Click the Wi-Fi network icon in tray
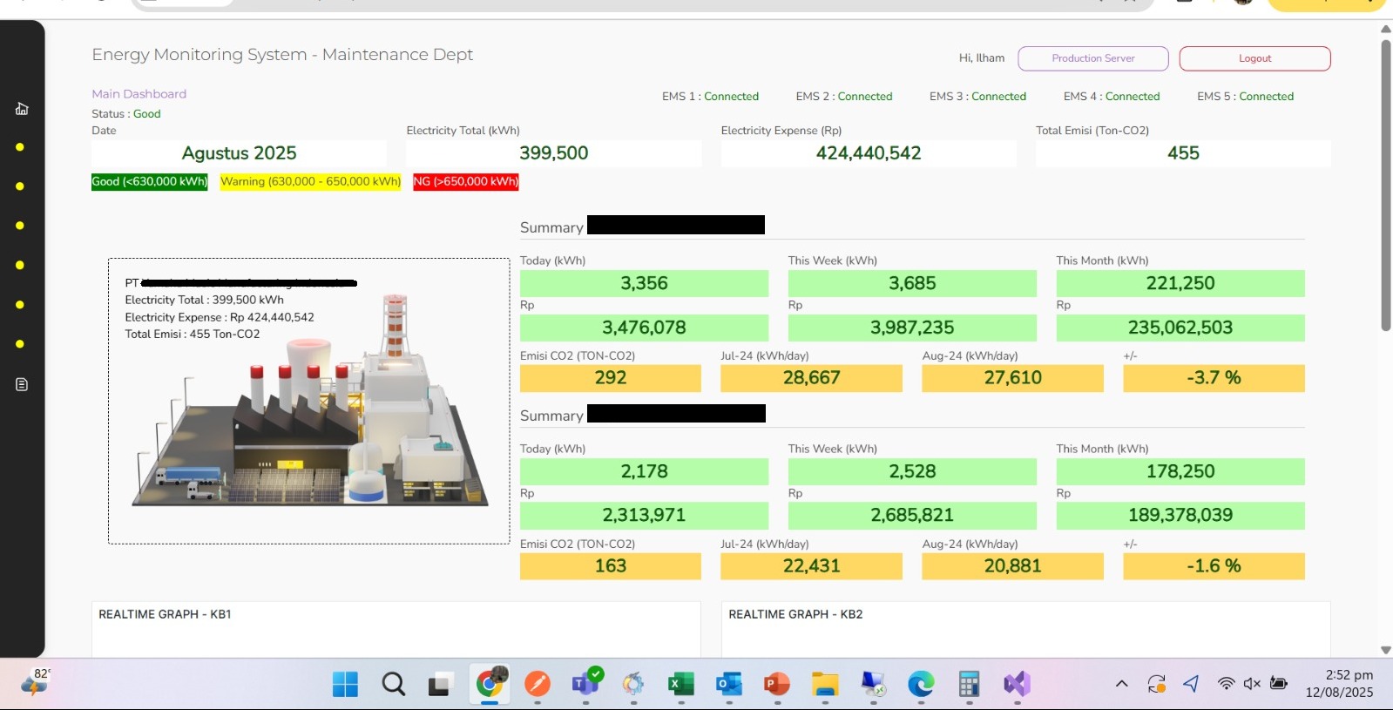This screenshot has height=710, width=1393. click(1226, 684)
